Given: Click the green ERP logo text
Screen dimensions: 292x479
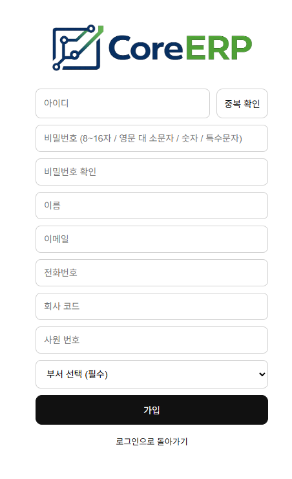Looking at the screenshot, I should pyautogui.click(x=219, y=48).
